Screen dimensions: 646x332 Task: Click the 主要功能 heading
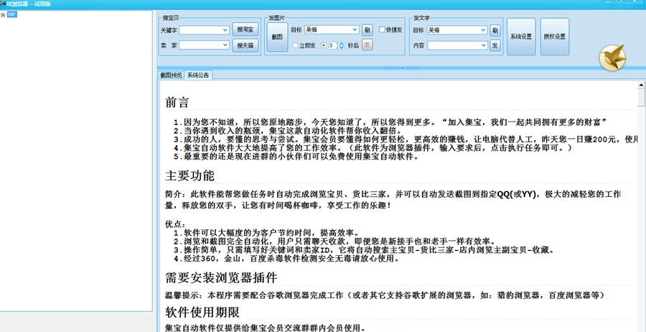189,175
